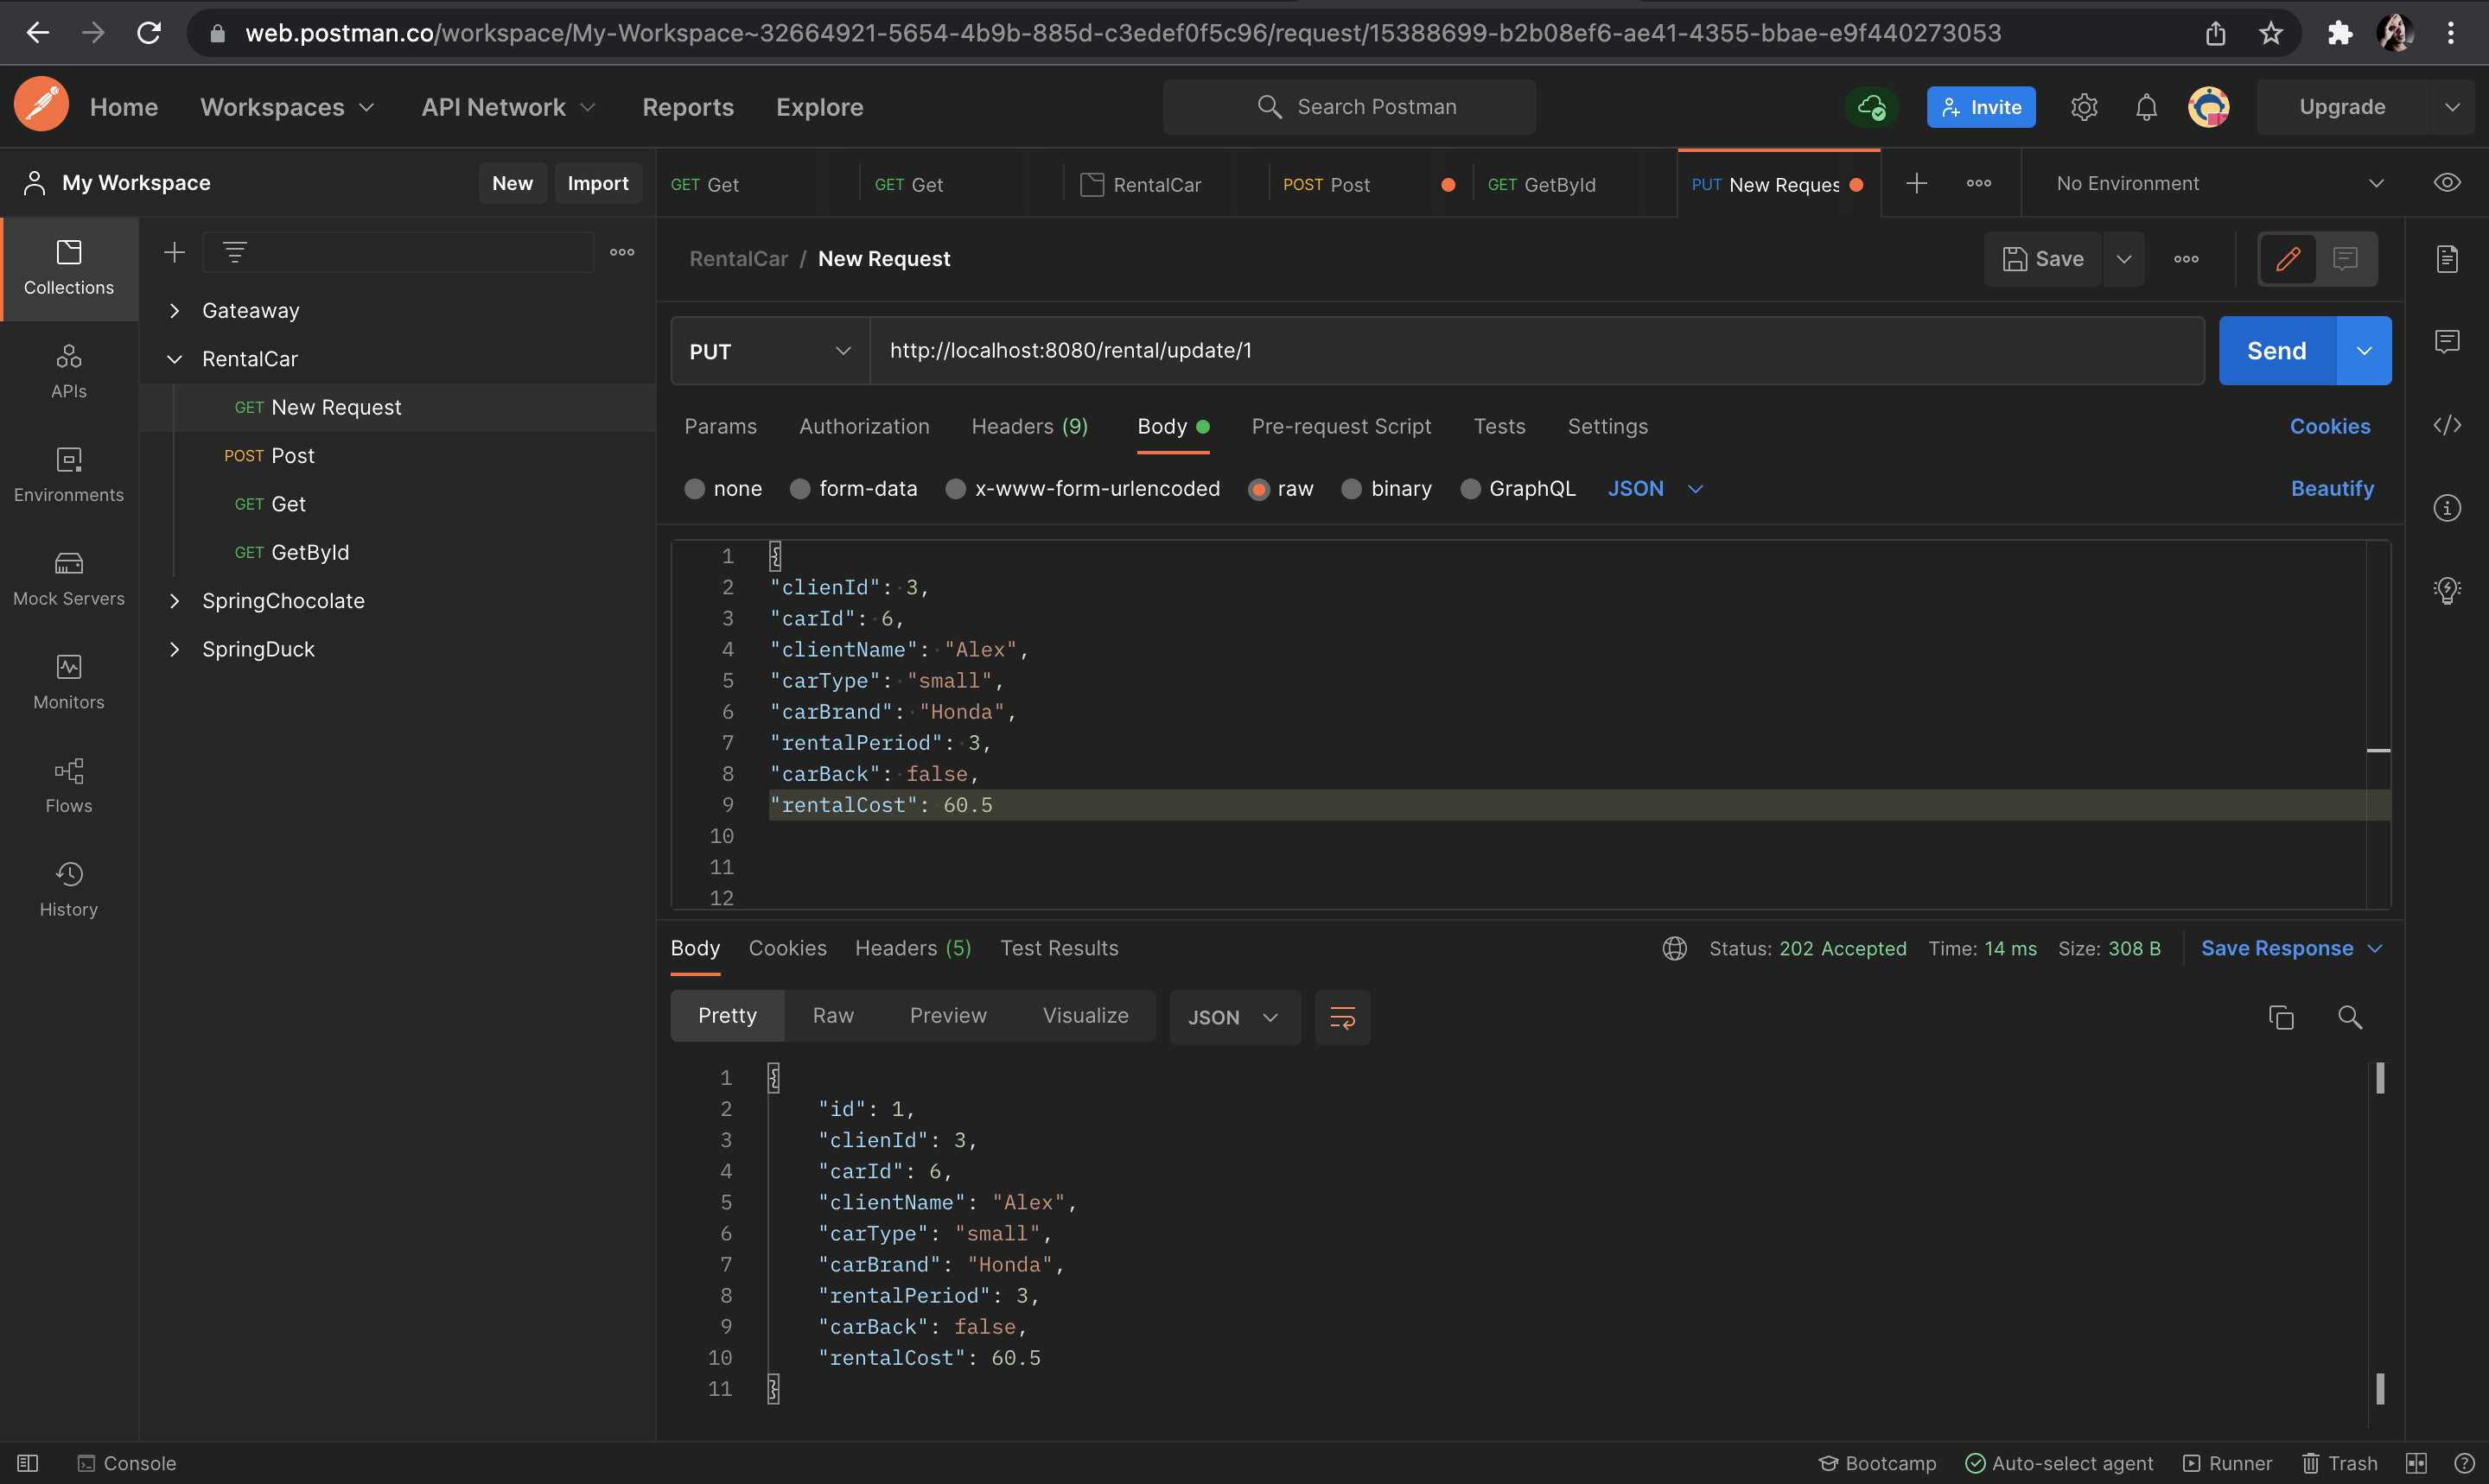The height and width of the screenshot is (1484, 2489).
Task: Toggle response line wrapping
Action: [x=1342, y=1017]
